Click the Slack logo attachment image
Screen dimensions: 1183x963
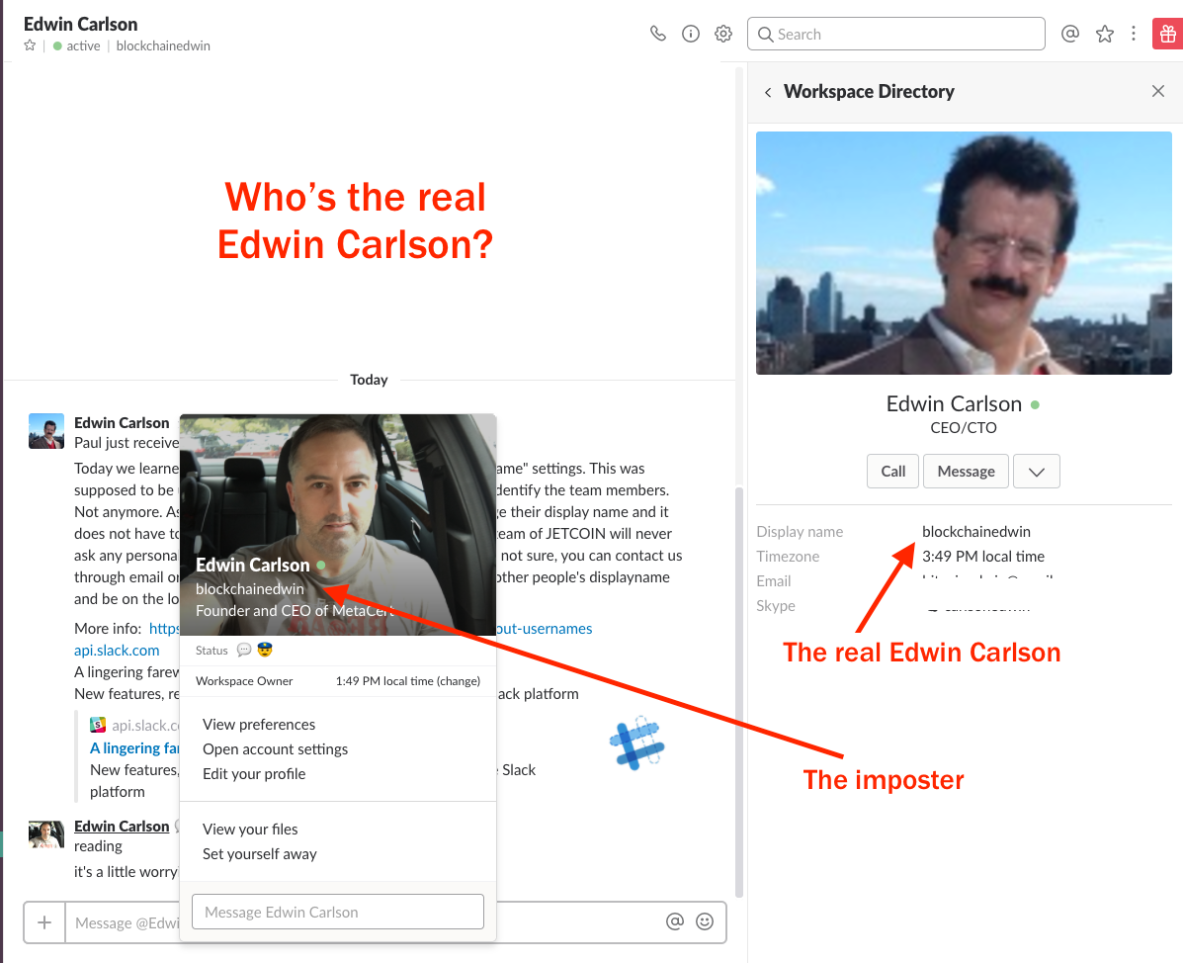click(x=636, y=744)
